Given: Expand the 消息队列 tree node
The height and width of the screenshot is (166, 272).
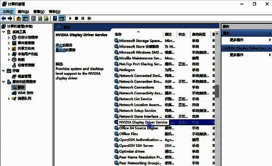Looking at the screenshot, I should 9,98.
